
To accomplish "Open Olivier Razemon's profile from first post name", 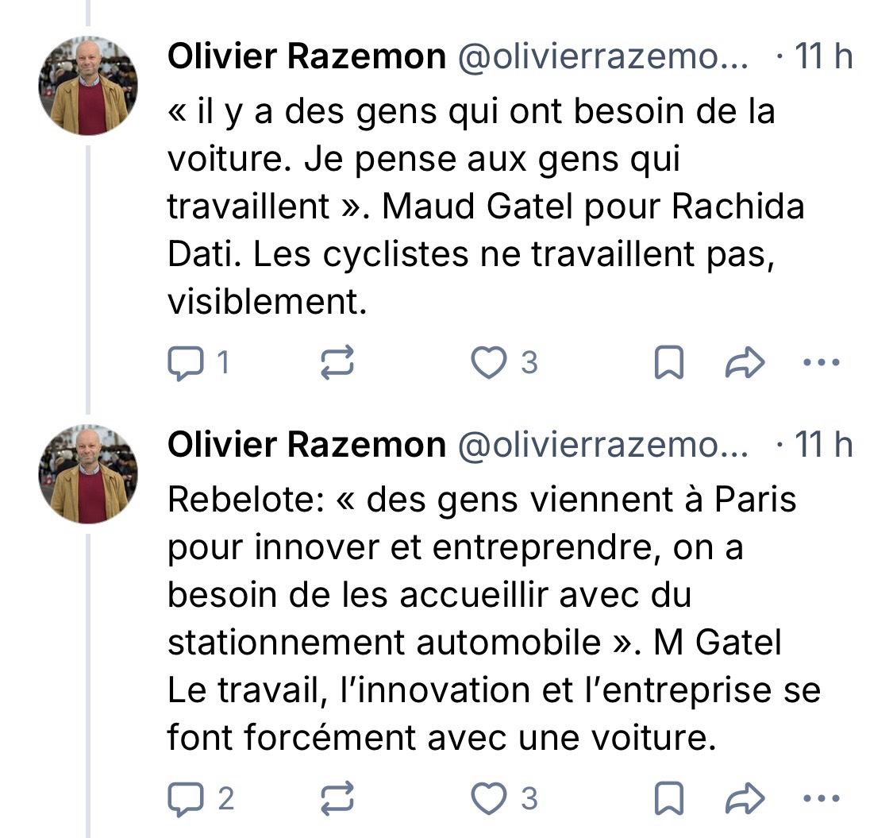I will pos(306,57).
